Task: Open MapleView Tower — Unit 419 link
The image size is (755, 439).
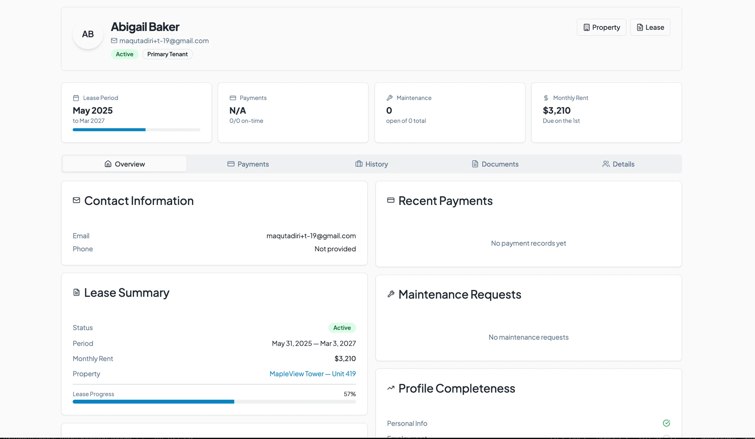Action: pos(313,374)
